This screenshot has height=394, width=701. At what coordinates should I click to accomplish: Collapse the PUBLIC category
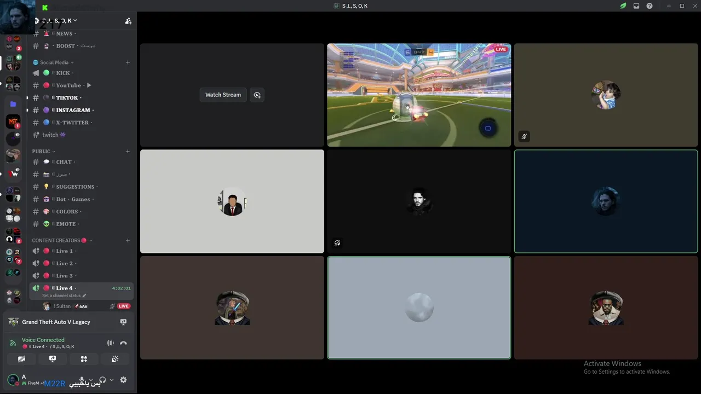(x=43, y=151)
